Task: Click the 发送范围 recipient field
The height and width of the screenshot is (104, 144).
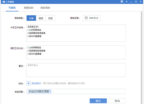Action: (x=76, y=91)
